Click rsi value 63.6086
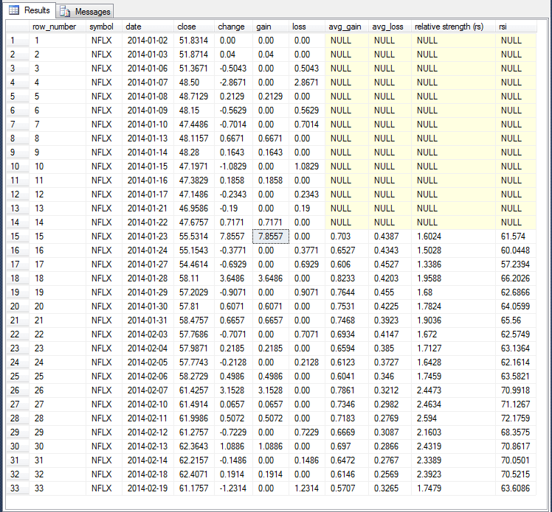The image size is (552, 512). tap(516, 488)
